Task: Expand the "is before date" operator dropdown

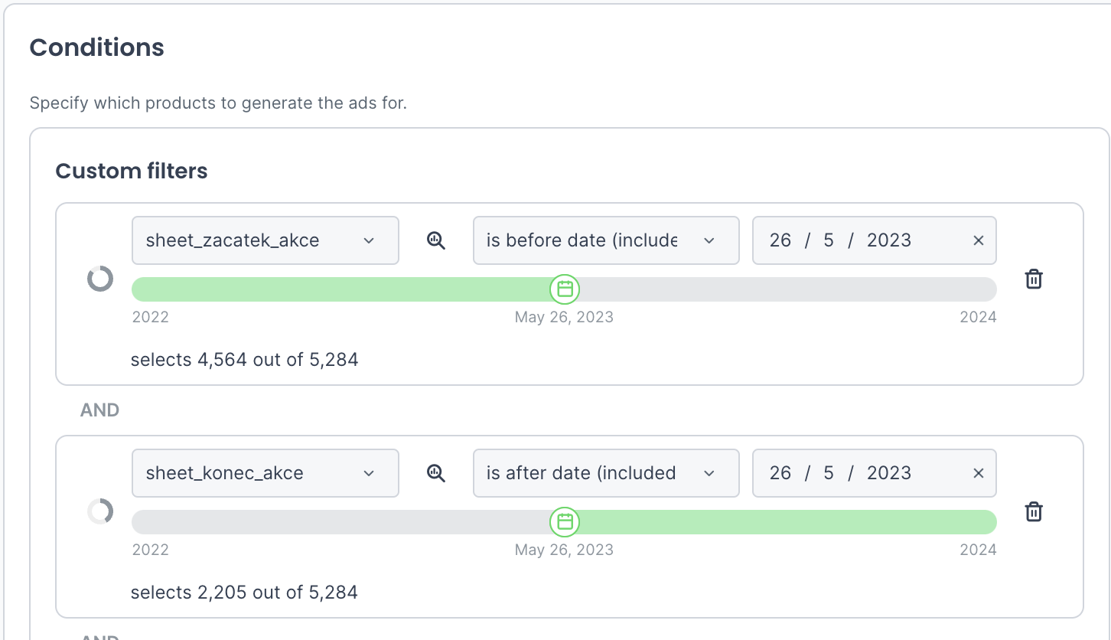Action: [605, 240]
